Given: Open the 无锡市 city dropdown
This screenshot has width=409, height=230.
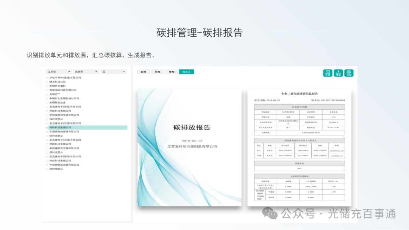Looking at the screenshot, I should click(x=86, y=71).
